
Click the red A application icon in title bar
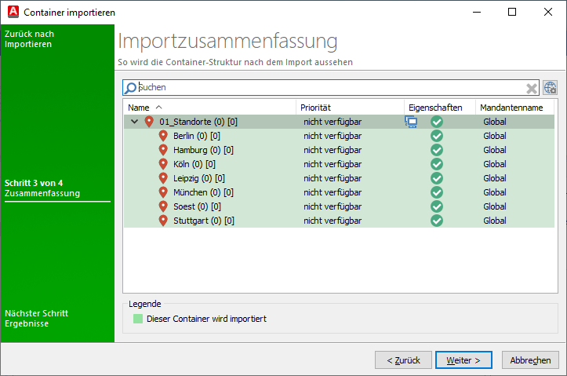[x=13, y=12]
